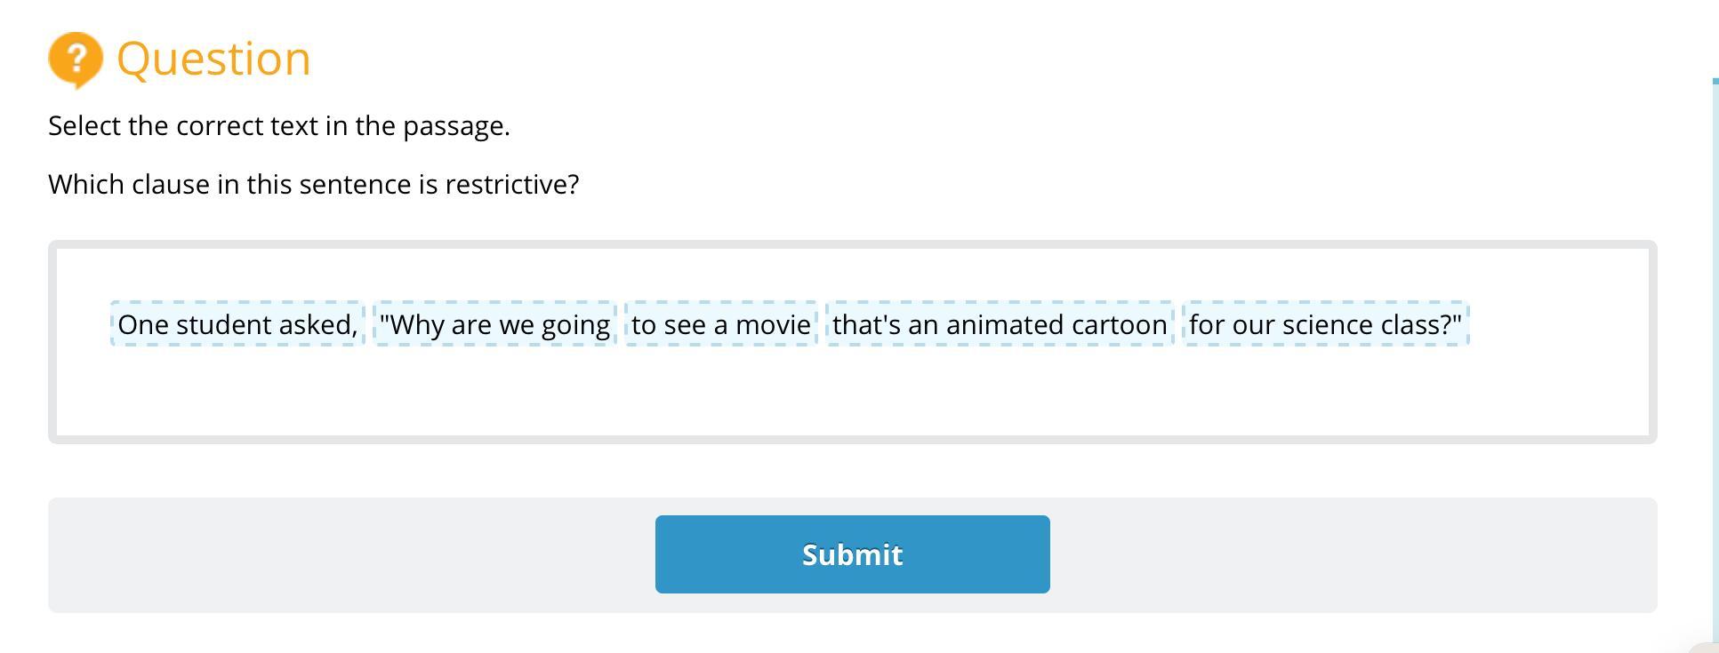Select the "for our science class?" segment
Viewport: 1719px width, 653px height.
click(1325, 324)
